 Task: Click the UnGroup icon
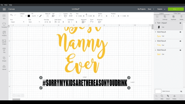(165, 17)
